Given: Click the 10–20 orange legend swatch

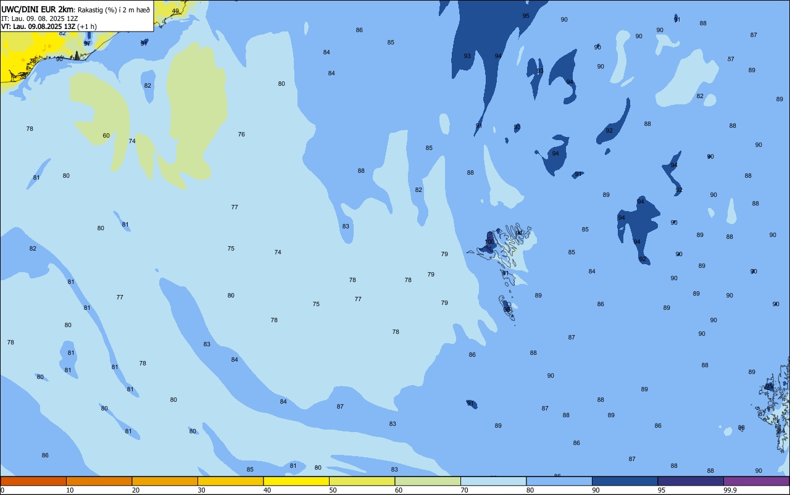Looking at the screenshot, I should tap(99, 481).
